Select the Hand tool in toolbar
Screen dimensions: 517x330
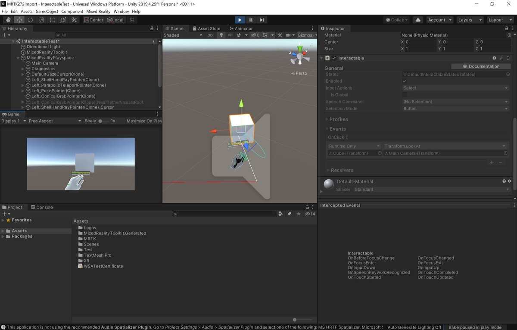pyautogui.click(x=8, y=20)
